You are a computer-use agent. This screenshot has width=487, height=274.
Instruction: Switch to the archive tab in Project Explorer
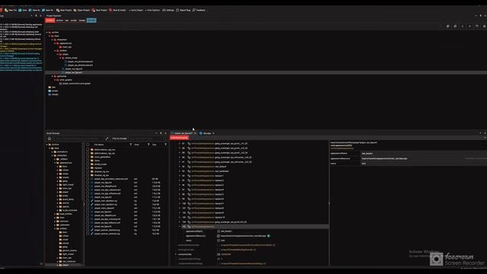pos(59,21)
